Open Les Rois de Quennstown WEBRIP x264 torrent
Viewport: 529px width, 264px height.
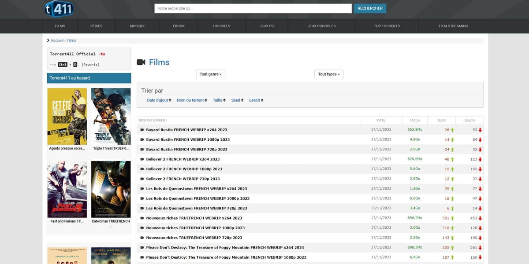pyautogui.click(x=197, y=189)
